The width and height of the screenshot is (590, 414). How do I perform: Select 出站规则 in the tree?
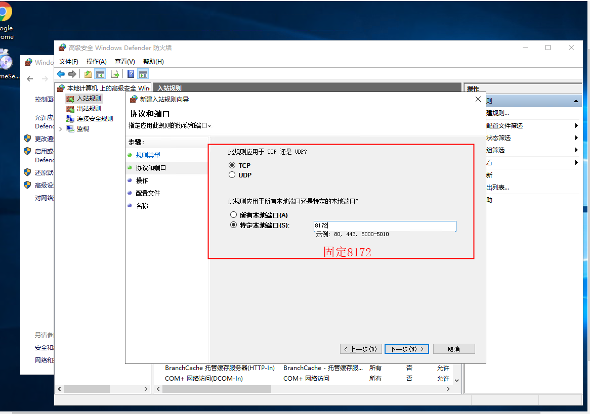point(89,109)
